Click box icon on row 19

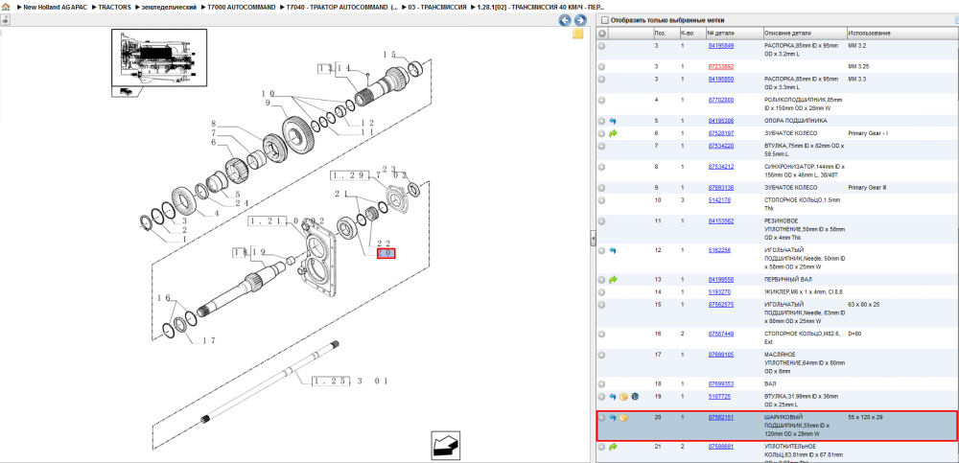624,397
